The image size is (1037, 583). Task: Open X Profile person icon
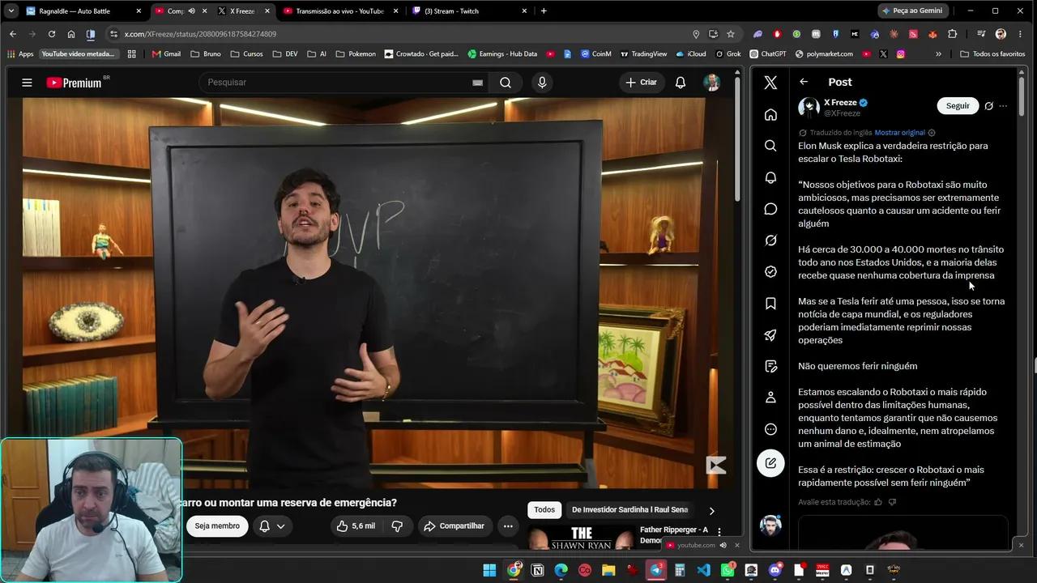pyautogui.click(x=770, y=398)
